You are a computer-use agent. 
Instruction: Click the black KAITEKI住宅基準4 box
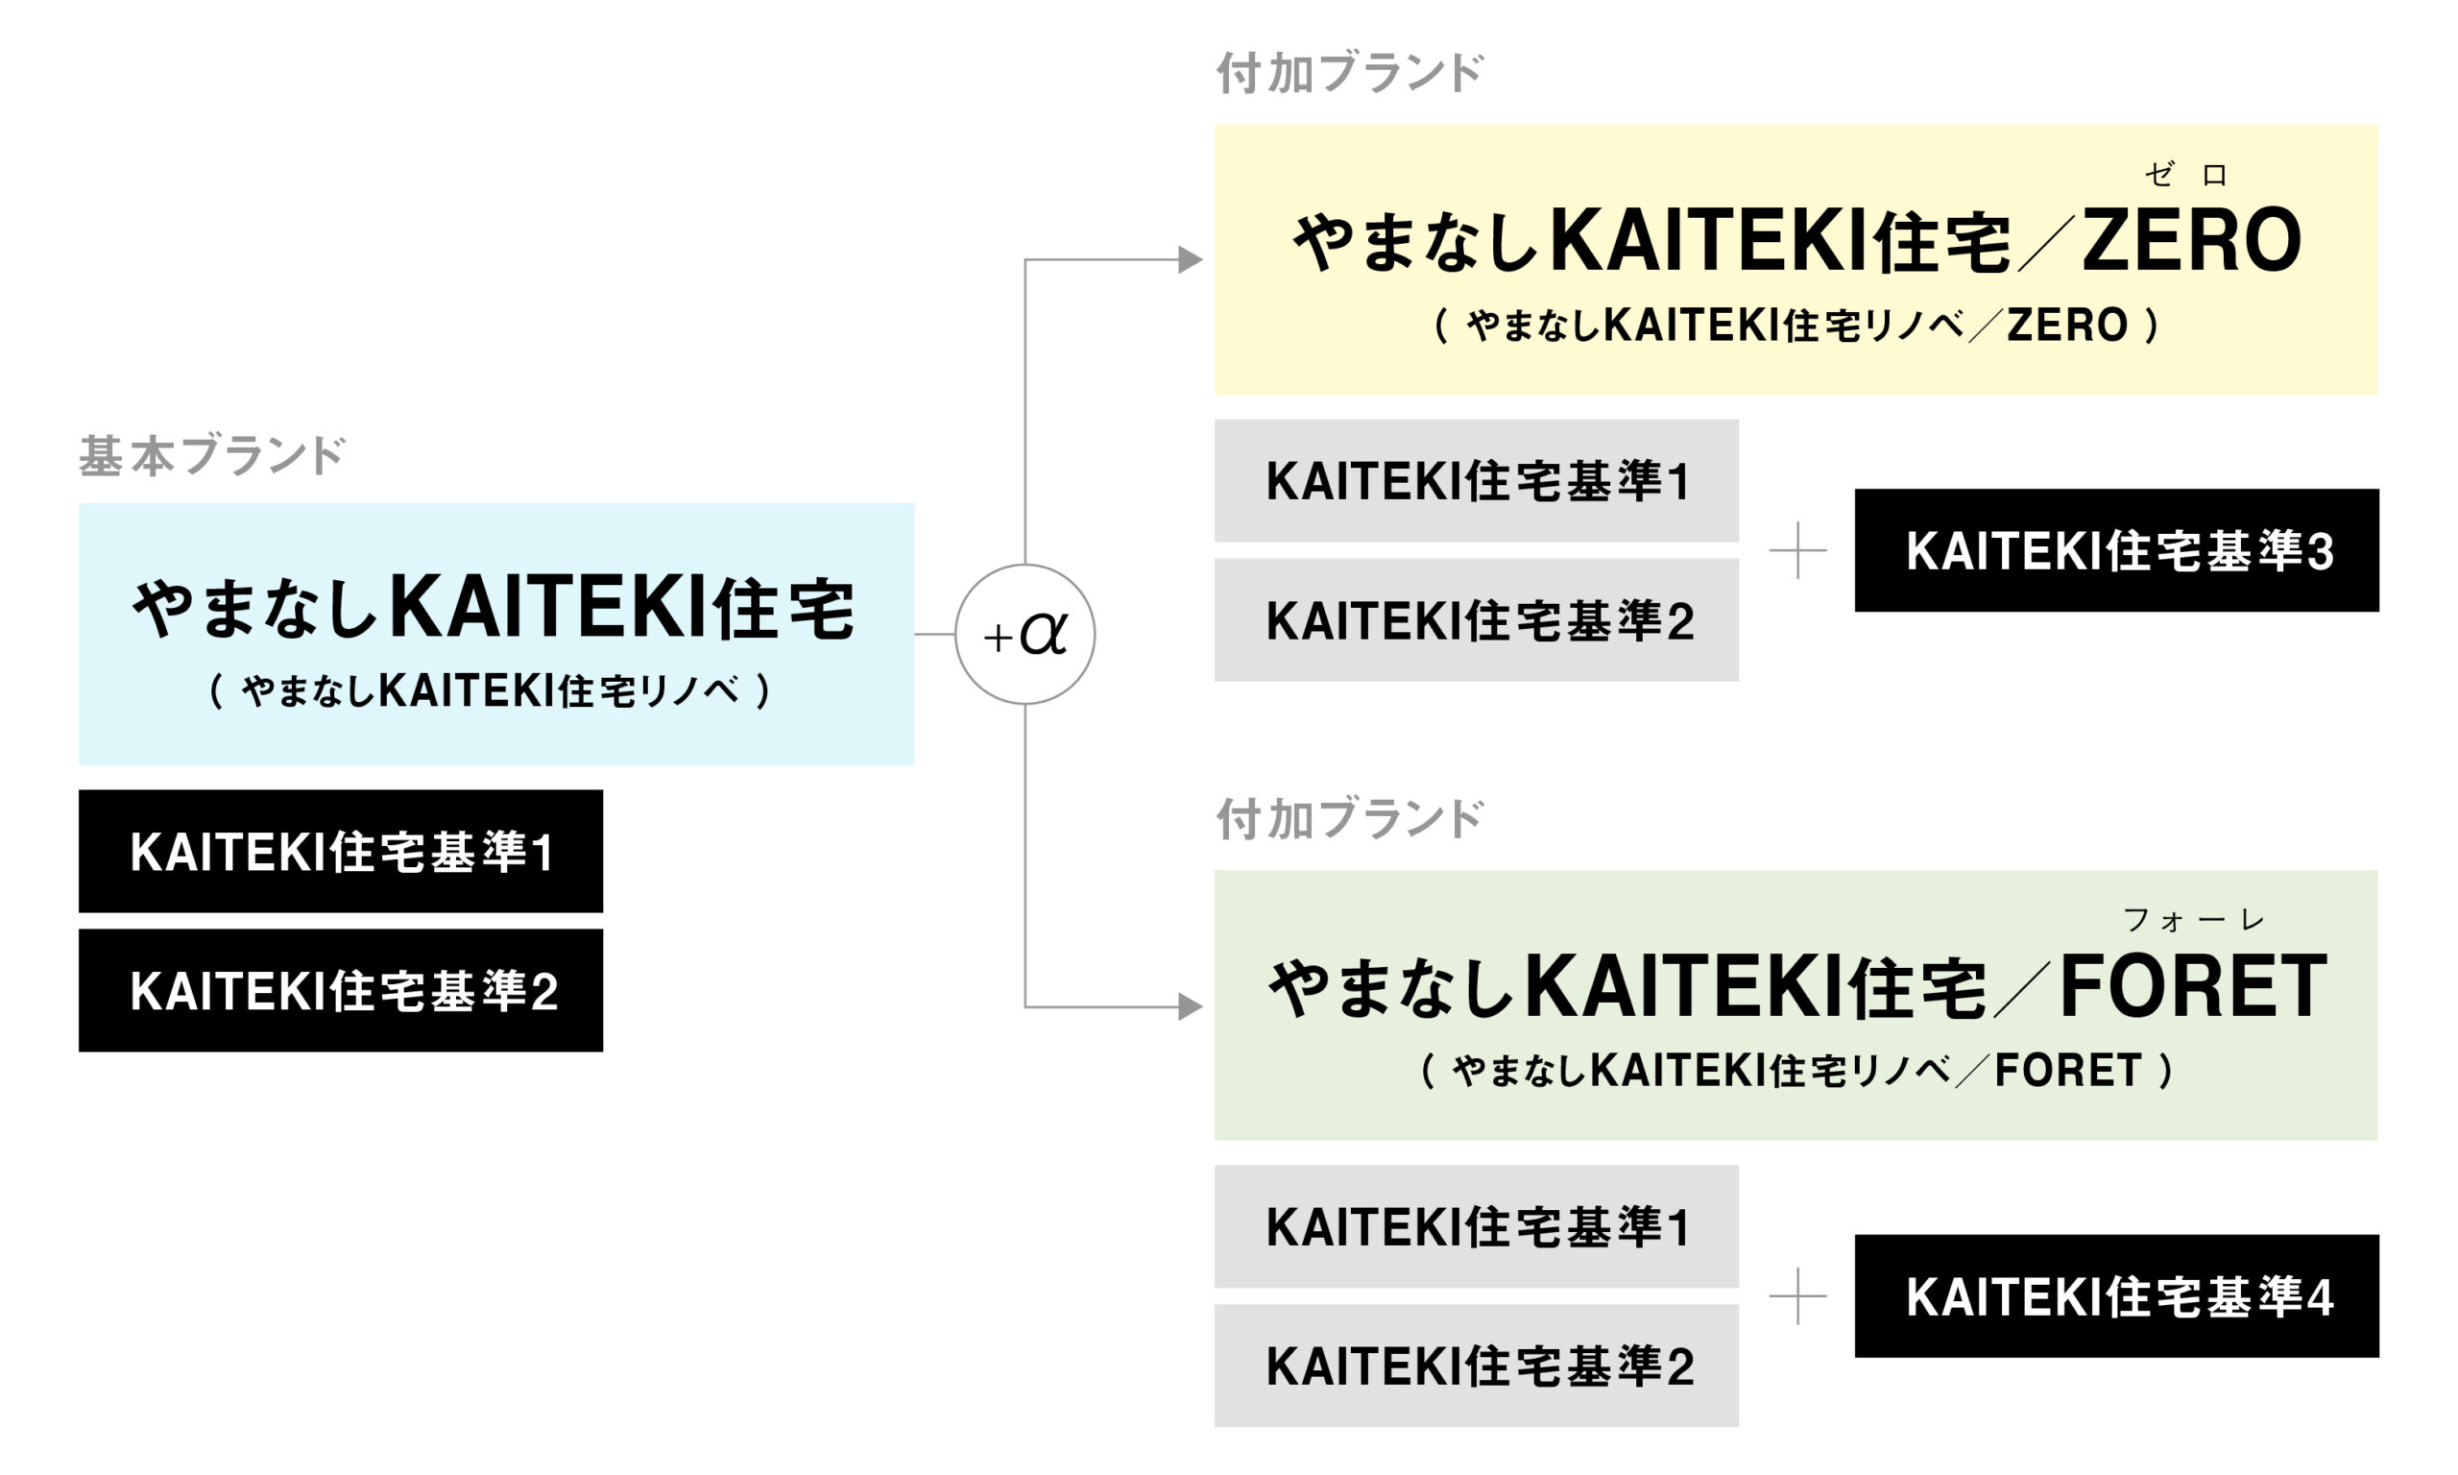[2116, 1296]
